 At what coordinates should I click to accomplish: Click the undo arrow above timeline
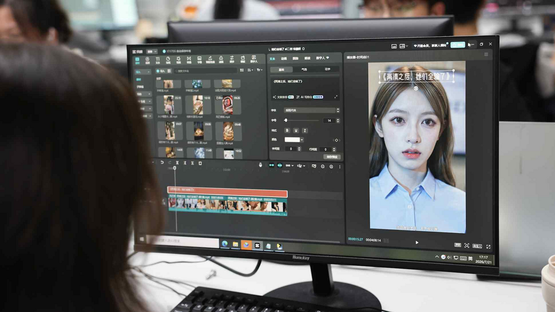pyautogui.click(x=162, y=163)
